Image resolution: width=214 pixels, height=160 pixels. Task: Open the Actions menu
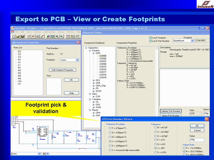pos(61,32)
